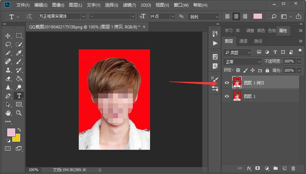This screenshot has width=306, height=174.
Task: Click the add layer style fx icon
Action: tap(249, 168)
